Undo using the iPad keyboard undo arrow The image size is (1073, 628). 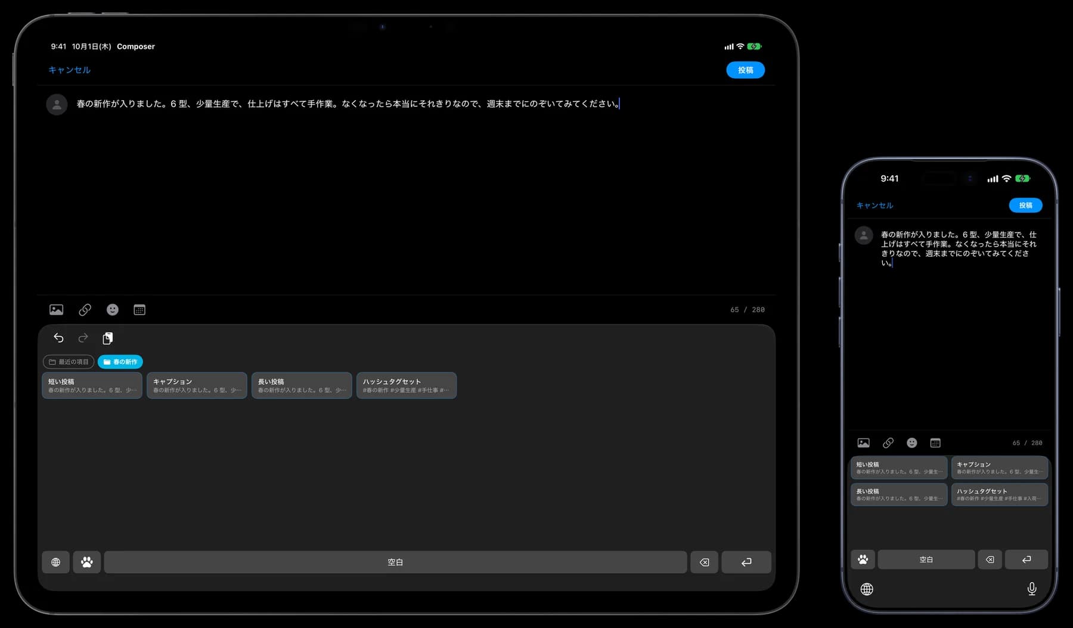58,338
